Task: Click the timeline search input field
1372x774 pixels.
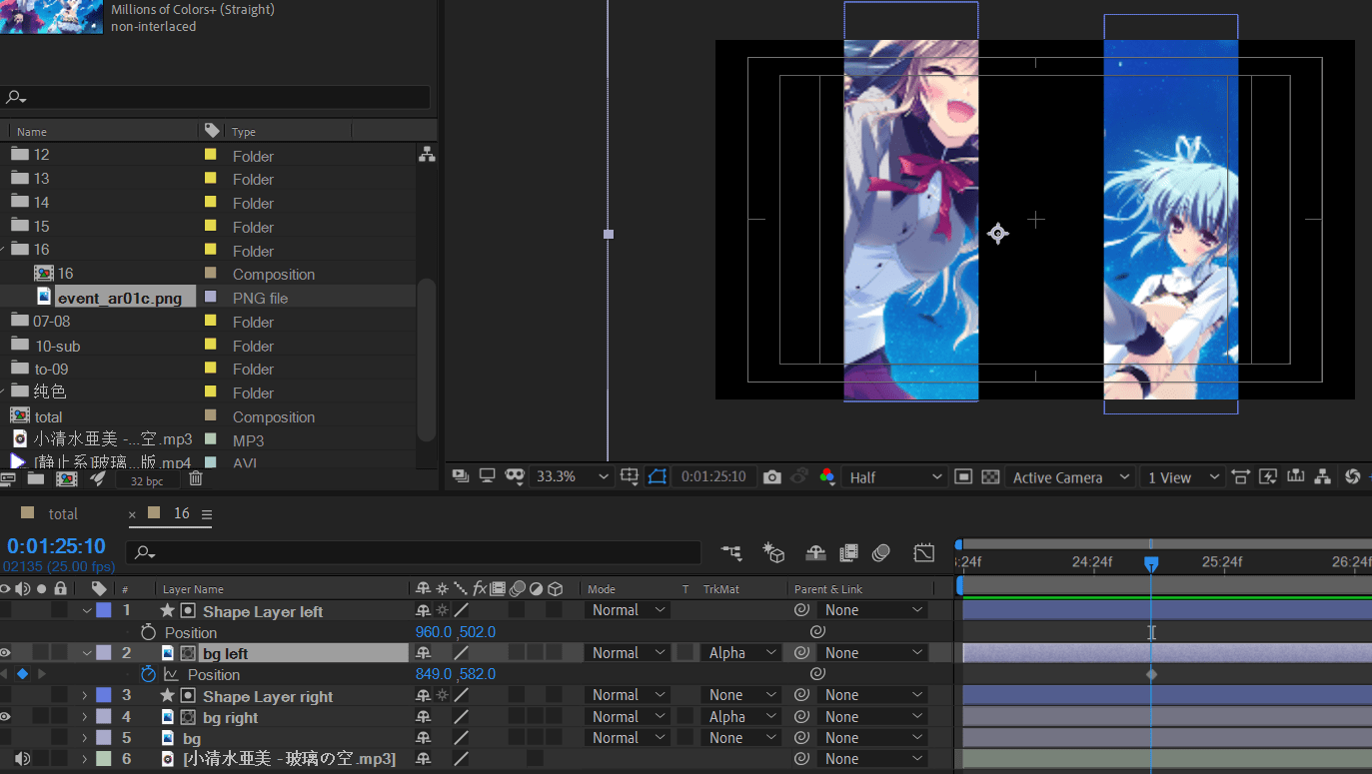Action: click(x=414, y=552)
